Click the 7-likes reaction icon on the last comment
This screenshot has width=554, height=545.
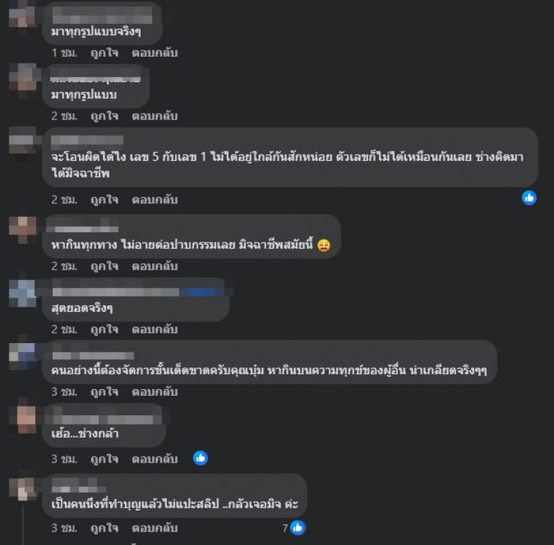pyautogui.click(x=298, y=528)
